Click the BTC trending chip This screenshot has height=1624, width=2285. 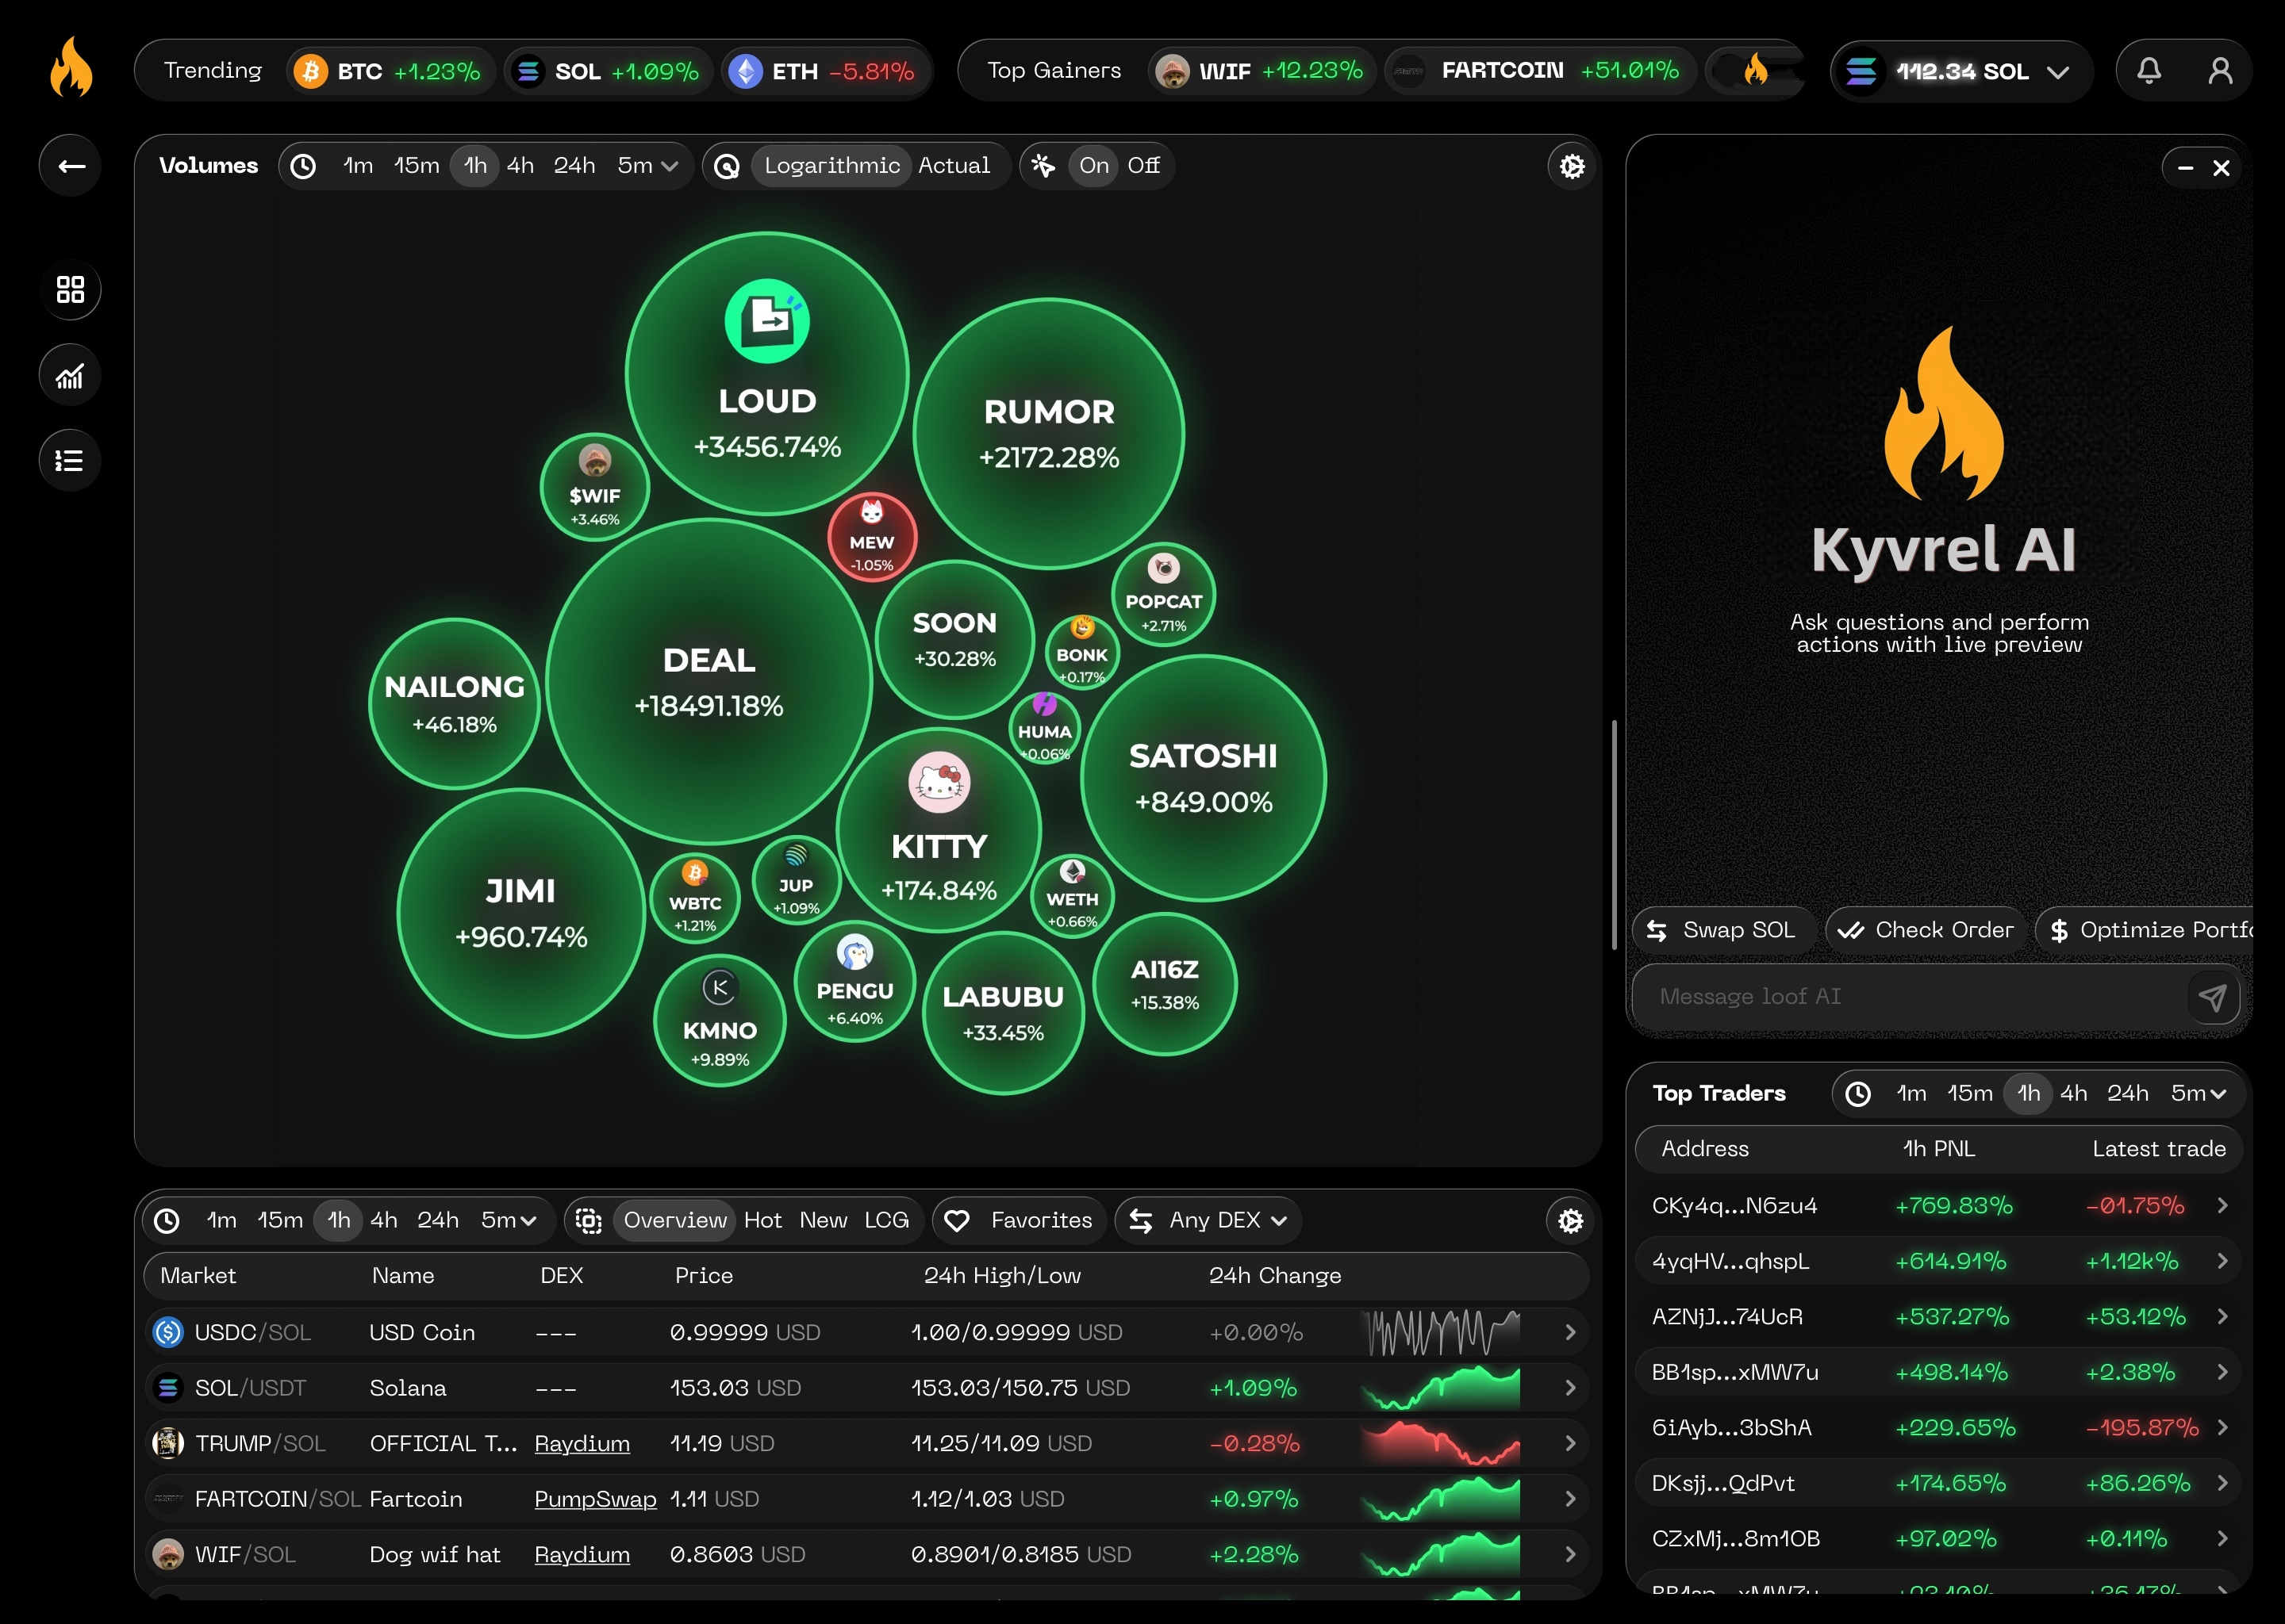(x=390, y=71)
